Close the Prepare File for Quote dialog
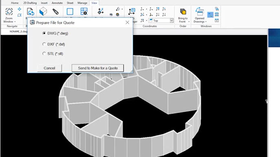 coord(127,22)
